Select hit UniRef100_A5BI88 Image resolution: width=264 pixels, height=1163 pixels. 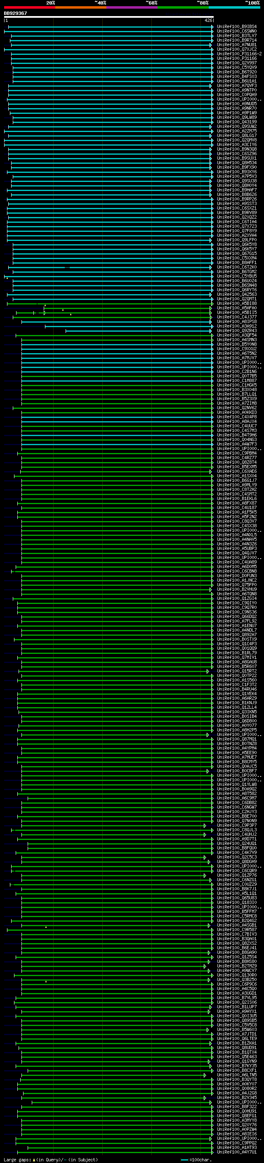pos(236,303)
